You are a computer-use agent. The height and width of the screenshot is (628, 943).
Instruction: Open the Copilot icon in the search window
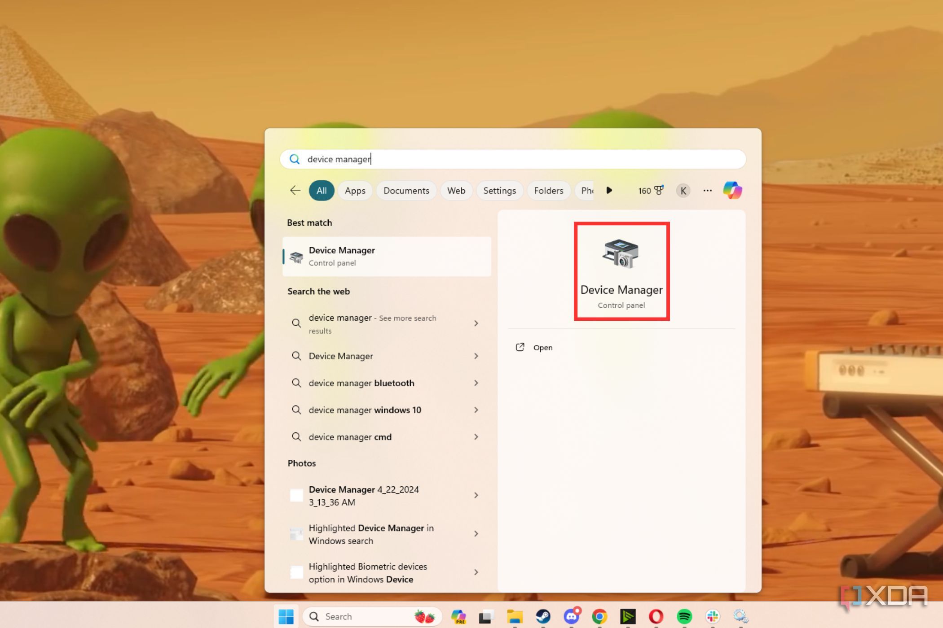[732, 190]
